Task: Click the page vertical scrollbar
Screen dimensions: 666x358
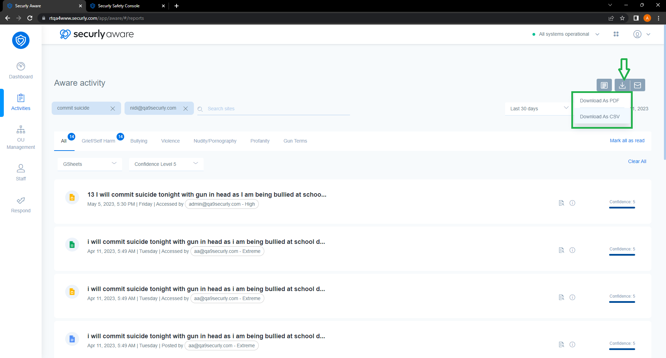Action: tap(664, 92)
